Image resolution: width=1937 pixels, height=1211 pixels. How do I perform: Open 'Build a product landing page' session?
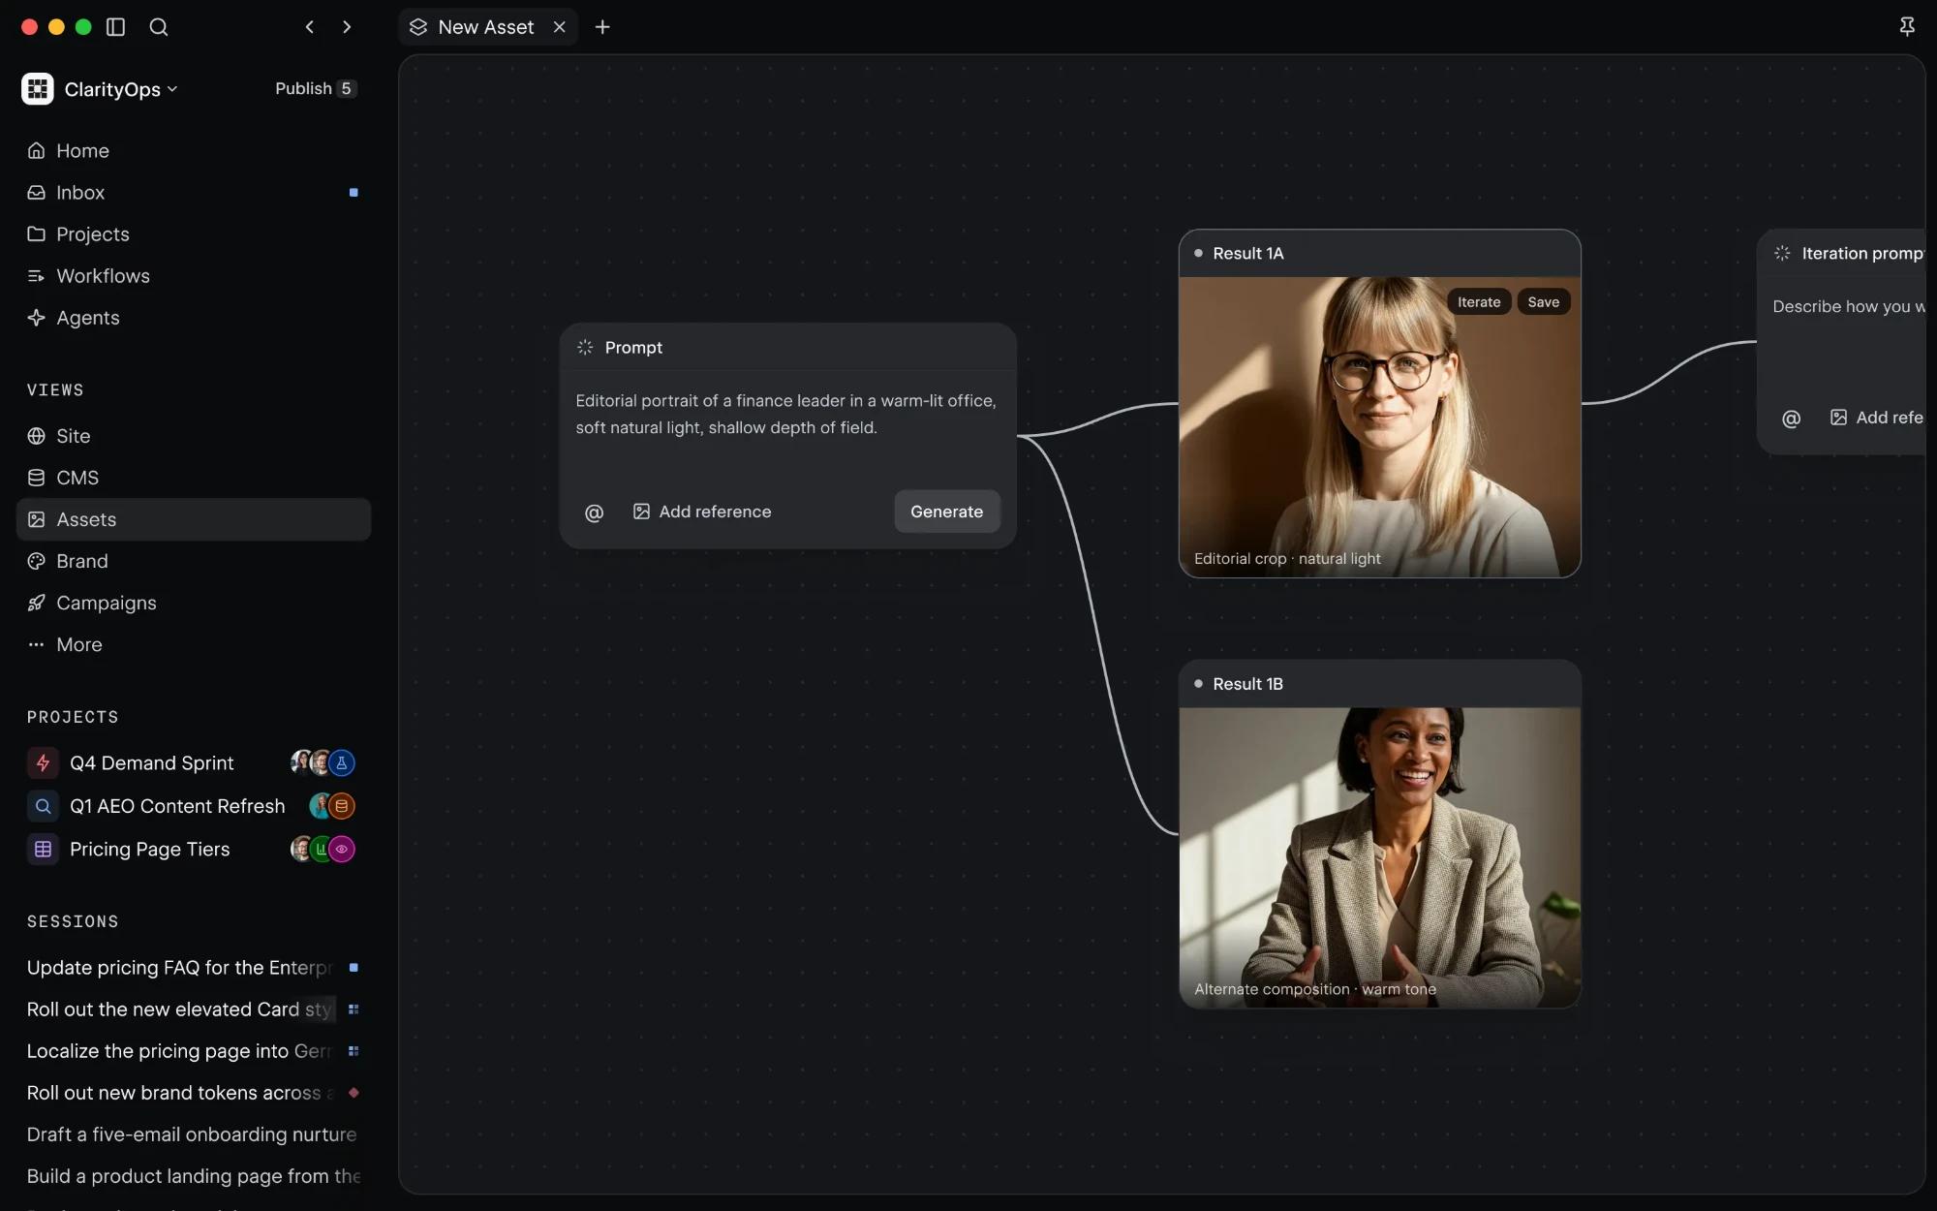(x=194, y=1176)
